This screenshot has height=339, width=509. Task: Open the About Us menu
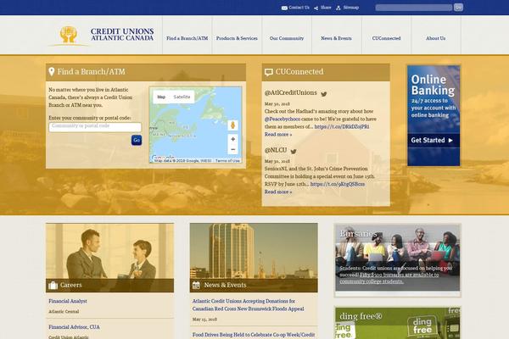[x=435, y=38]
